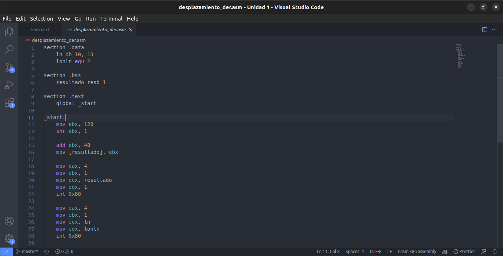Open the Manage gear icon
503x256 pixels.
tap(9, 239)
